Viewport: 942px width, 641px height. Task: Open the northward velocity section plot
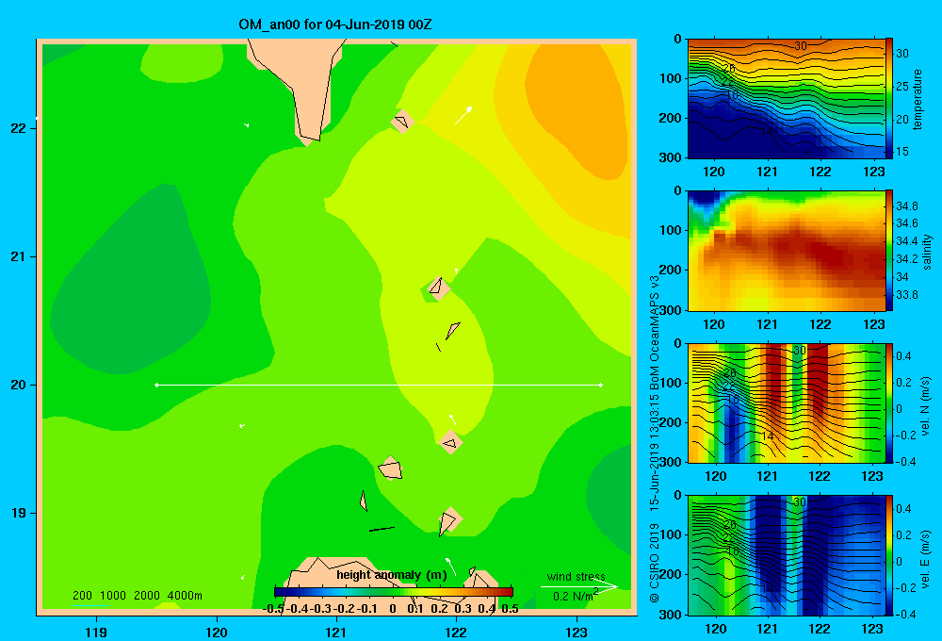pos(787,403)
